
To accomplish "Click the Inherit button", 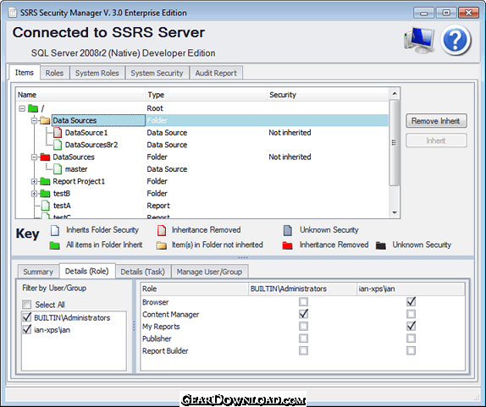I will point(436,140).
